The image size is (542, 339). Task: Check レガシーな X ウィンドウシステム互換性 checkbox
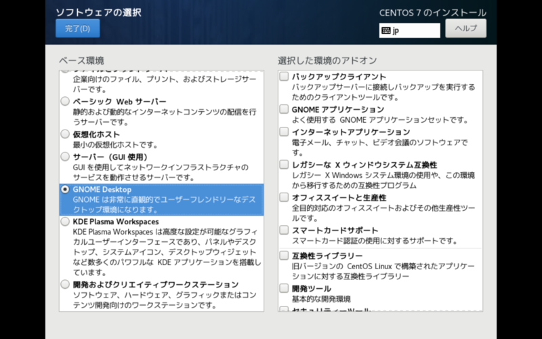pos(284,165)
